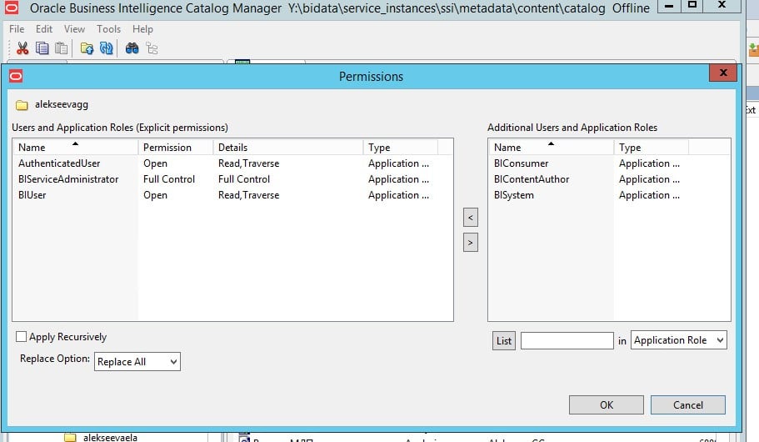The width and height of the screenshot is (759, 442).
Task: Click the Permission column header
Action: [176, 147]
